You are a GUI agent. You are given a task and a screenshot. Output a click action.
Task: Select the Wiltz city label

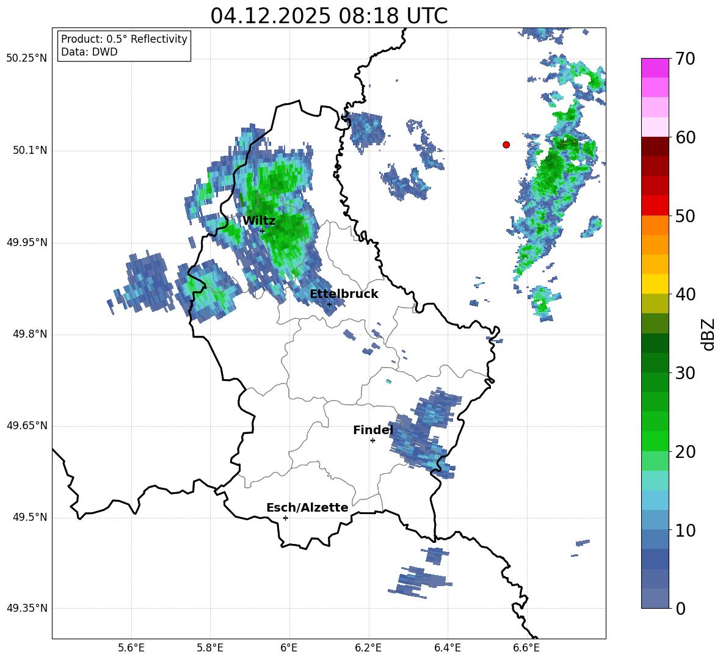tap(259, 221)
